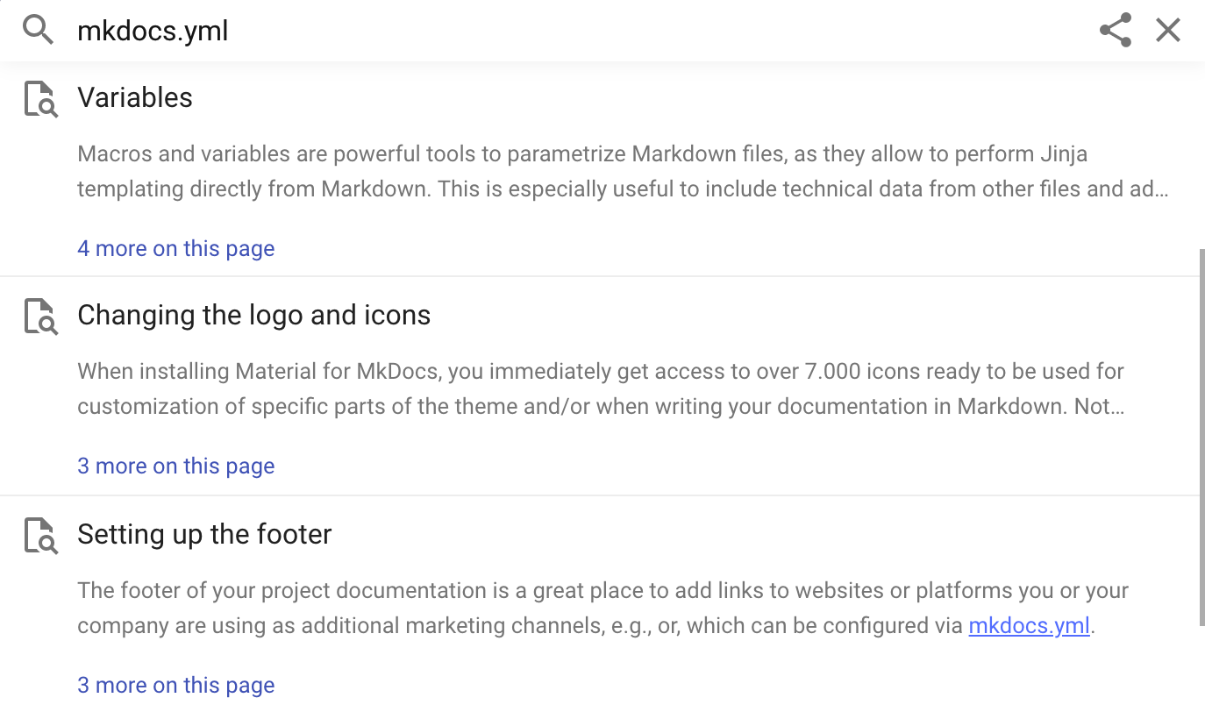This screenshot has height=712, width=1205.
Task: Click the query text "mkdocs.yml" in the search box
Action: tap(153, 30)
